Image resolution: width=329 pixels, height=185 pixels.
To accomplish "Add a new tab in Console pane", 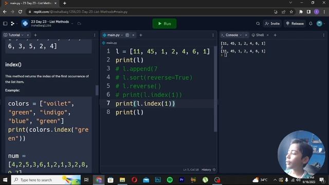I will coord(275,35).
